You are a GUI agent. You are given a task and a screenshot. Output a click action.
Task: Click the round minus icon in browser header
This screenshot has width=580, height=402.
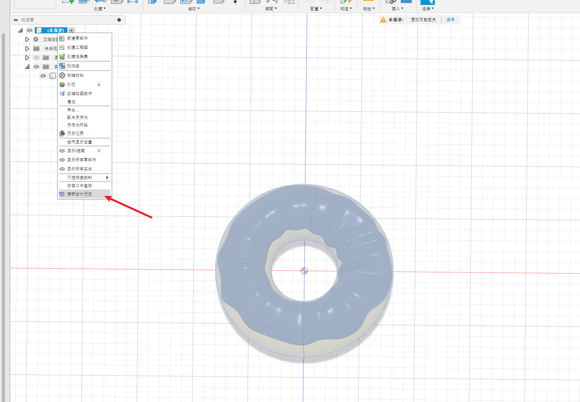pyautogui.click(x=119, y=20)
